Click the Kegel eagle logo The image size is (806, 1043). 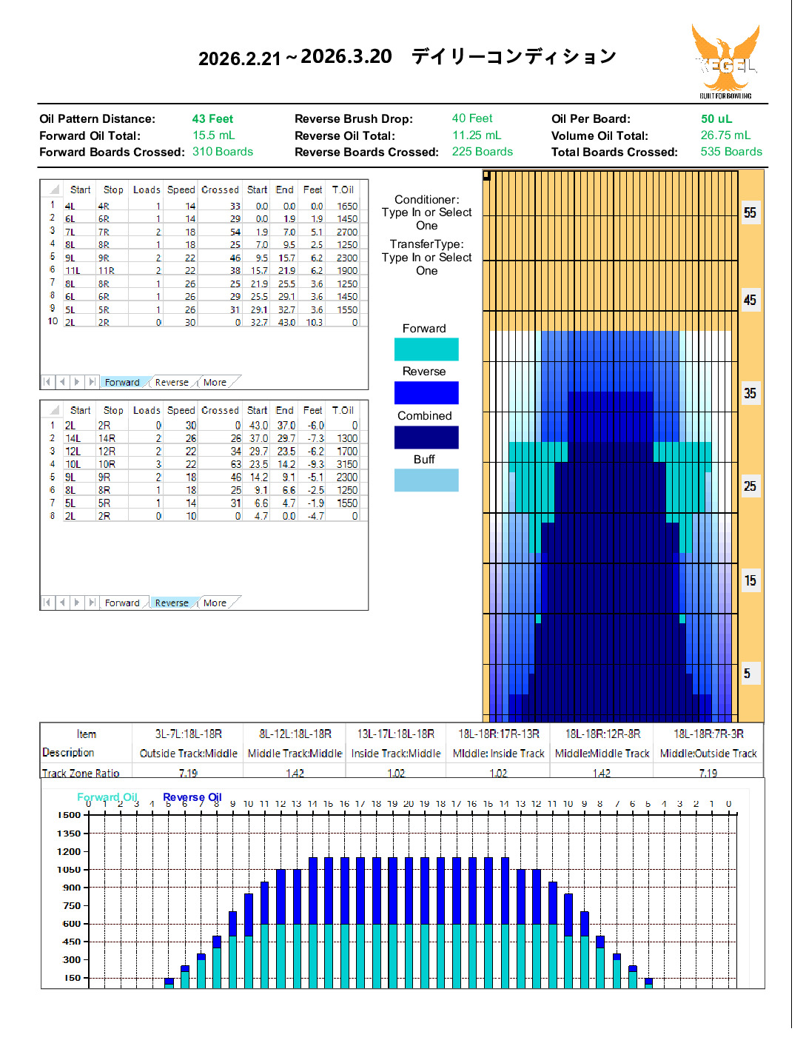click(x=725, y=61)
